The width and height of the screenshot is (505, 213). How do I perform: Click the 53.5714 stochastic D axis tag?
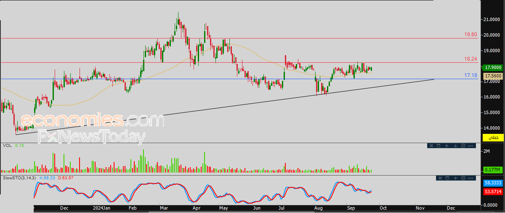tap(492, 191)
